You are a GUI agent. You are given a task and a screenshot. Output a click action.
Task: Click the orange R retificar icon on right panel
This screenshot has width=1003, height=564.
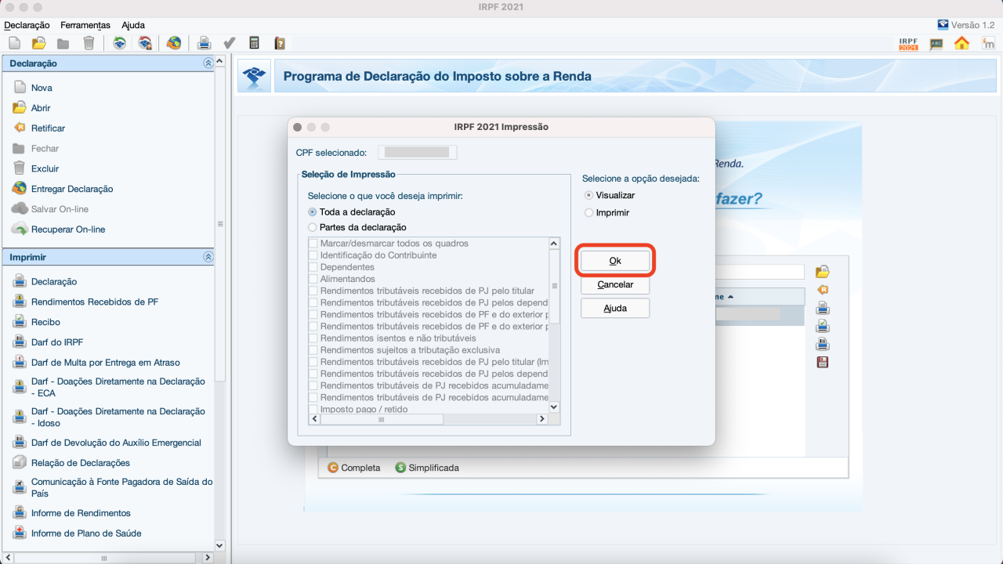point(822,289)
